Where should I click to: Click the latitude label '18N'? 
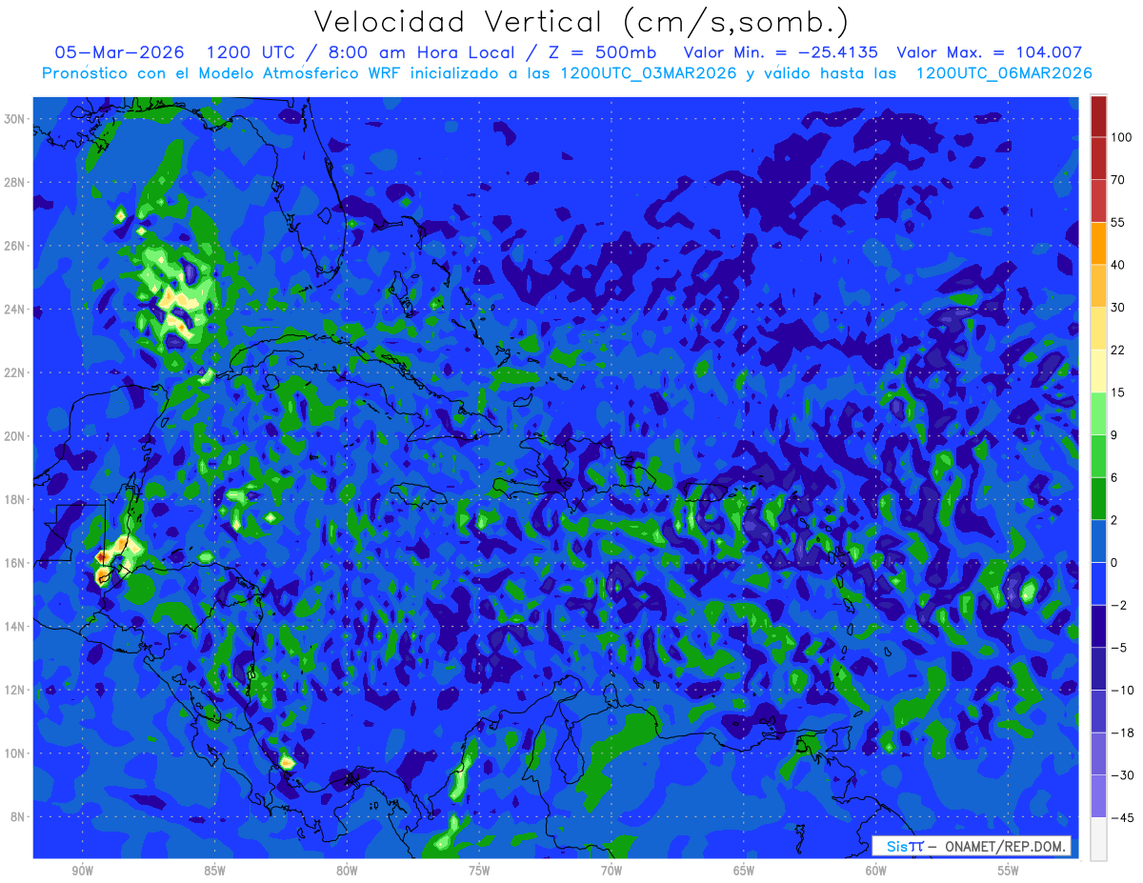point(16,499)
